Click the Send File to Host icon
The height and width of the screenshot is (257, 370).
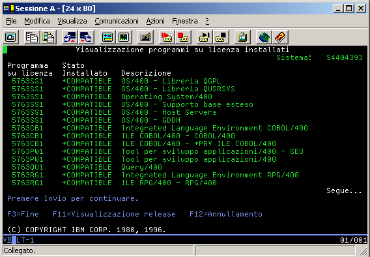[70, 37]
